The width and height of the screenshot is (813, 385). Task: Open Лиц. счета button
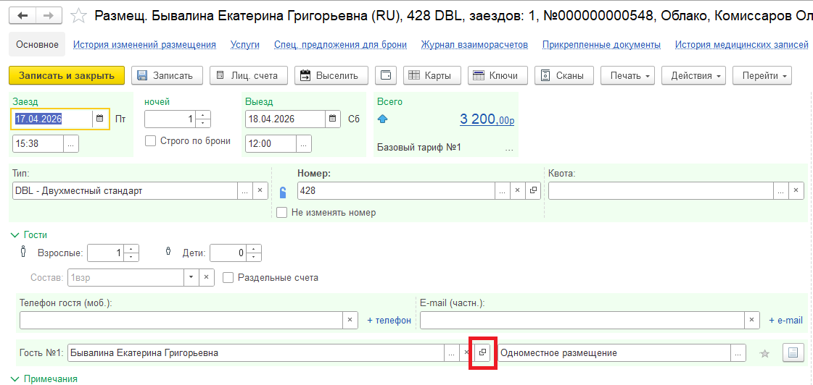pyautogui.click(x=249, y=75)
